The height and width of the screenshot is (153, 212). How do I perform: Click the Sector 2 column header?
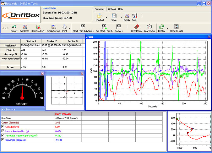click(52, 41)
